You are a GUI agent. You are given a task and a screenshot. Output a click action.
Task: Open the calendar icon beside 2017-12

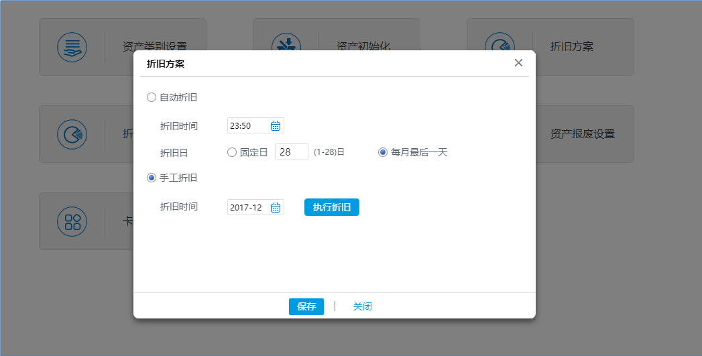[276, 207]
